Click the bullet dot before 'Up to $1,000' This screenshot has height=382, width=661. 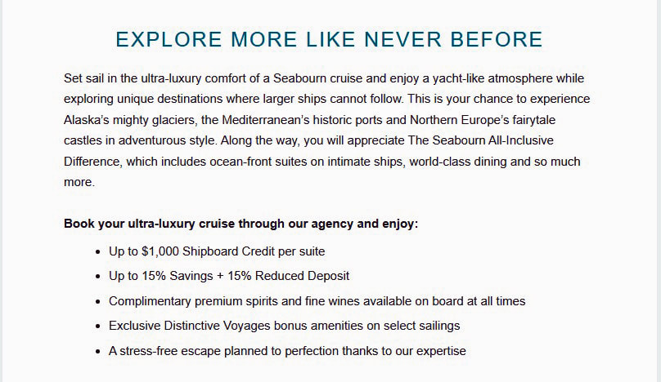[x=98, y=252]
